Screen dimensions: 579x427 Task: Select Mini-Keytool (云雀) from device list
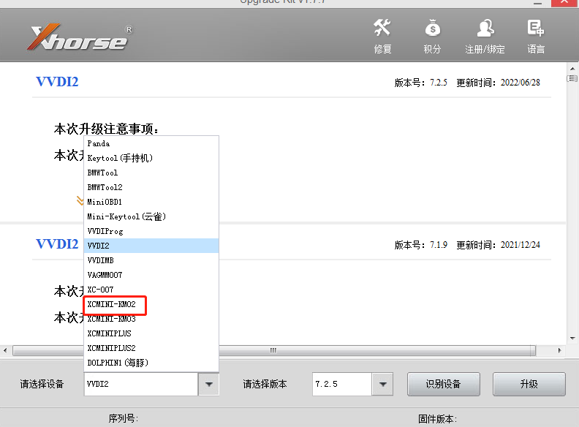(151, 216)
